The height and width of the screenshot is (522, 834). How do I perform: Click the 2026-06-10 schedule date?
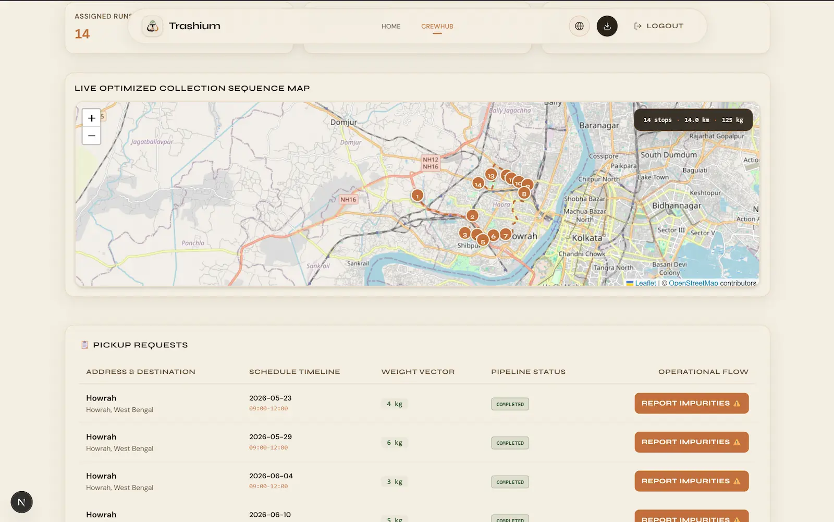click(270, 515)
